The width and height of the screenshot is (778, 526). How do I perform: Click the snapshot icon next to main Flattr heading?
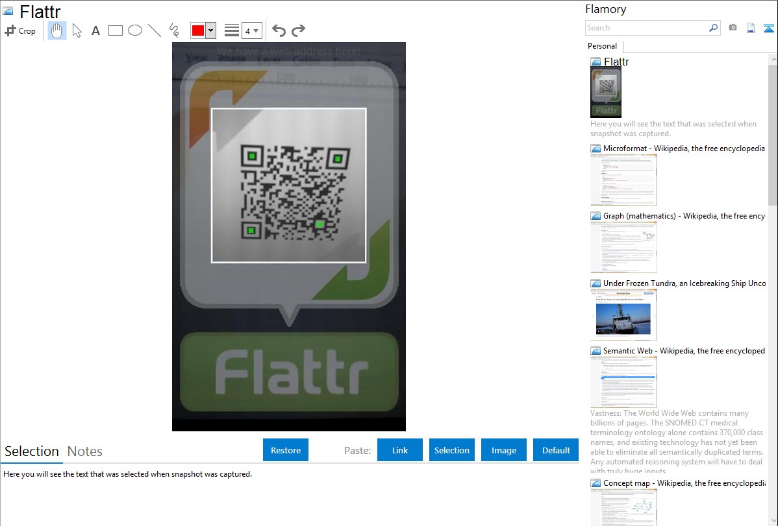[x=8, y=11]
